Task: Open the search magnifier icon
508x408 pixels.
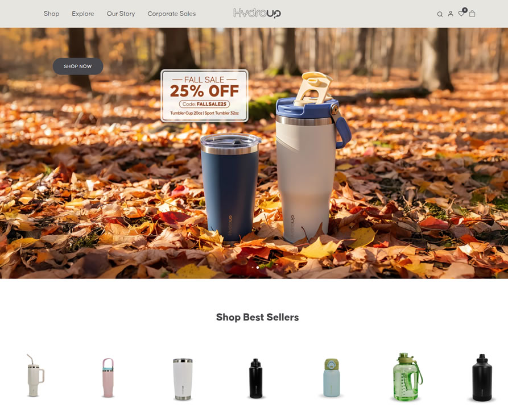Action: click(440, 14)
